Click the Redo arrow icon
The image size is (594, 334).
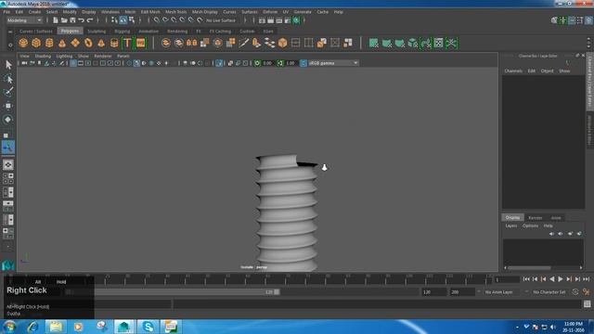click(x=90, y=20)
